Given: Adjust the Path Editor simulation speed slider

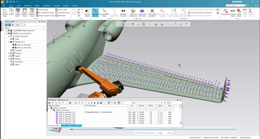Looking at the screenshot, I should 161,103.
